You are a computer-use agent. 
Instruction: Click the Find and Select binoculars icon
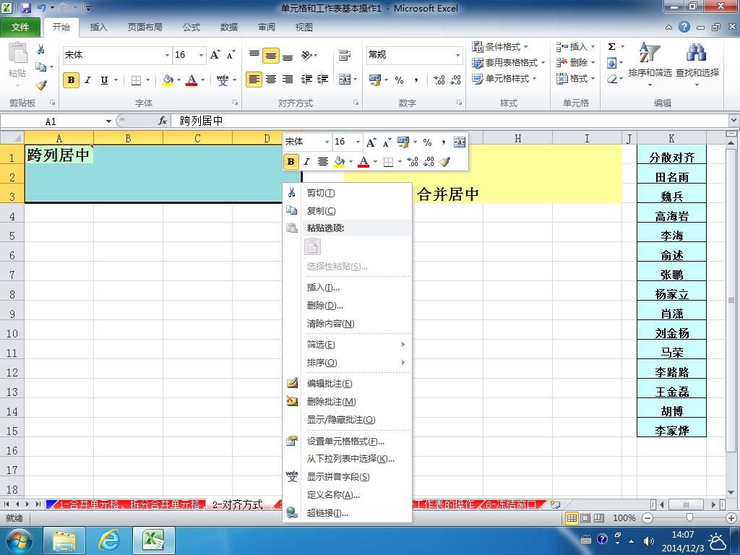(x=696, y=52)
